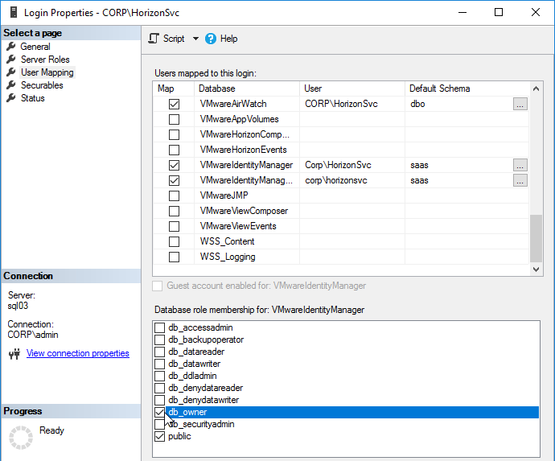The width and height of the screenshot is (555, 461).
Task: Click the ellipsis button for VMwareAirWatch schema
Action: 520,104
